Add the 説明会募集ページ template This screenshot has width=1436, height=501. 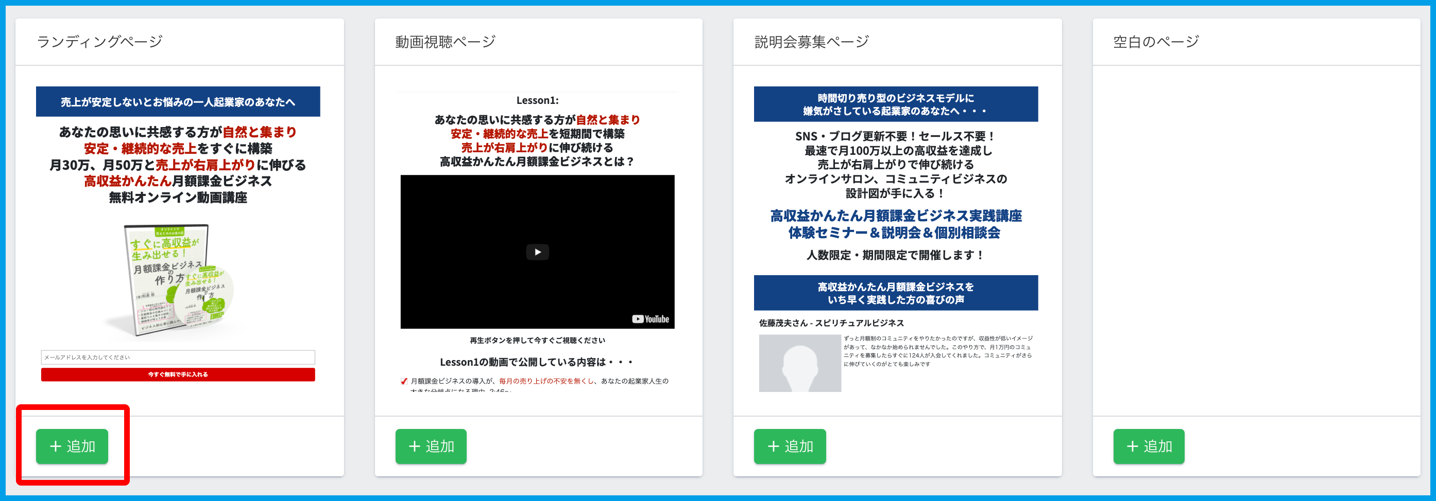790,446
